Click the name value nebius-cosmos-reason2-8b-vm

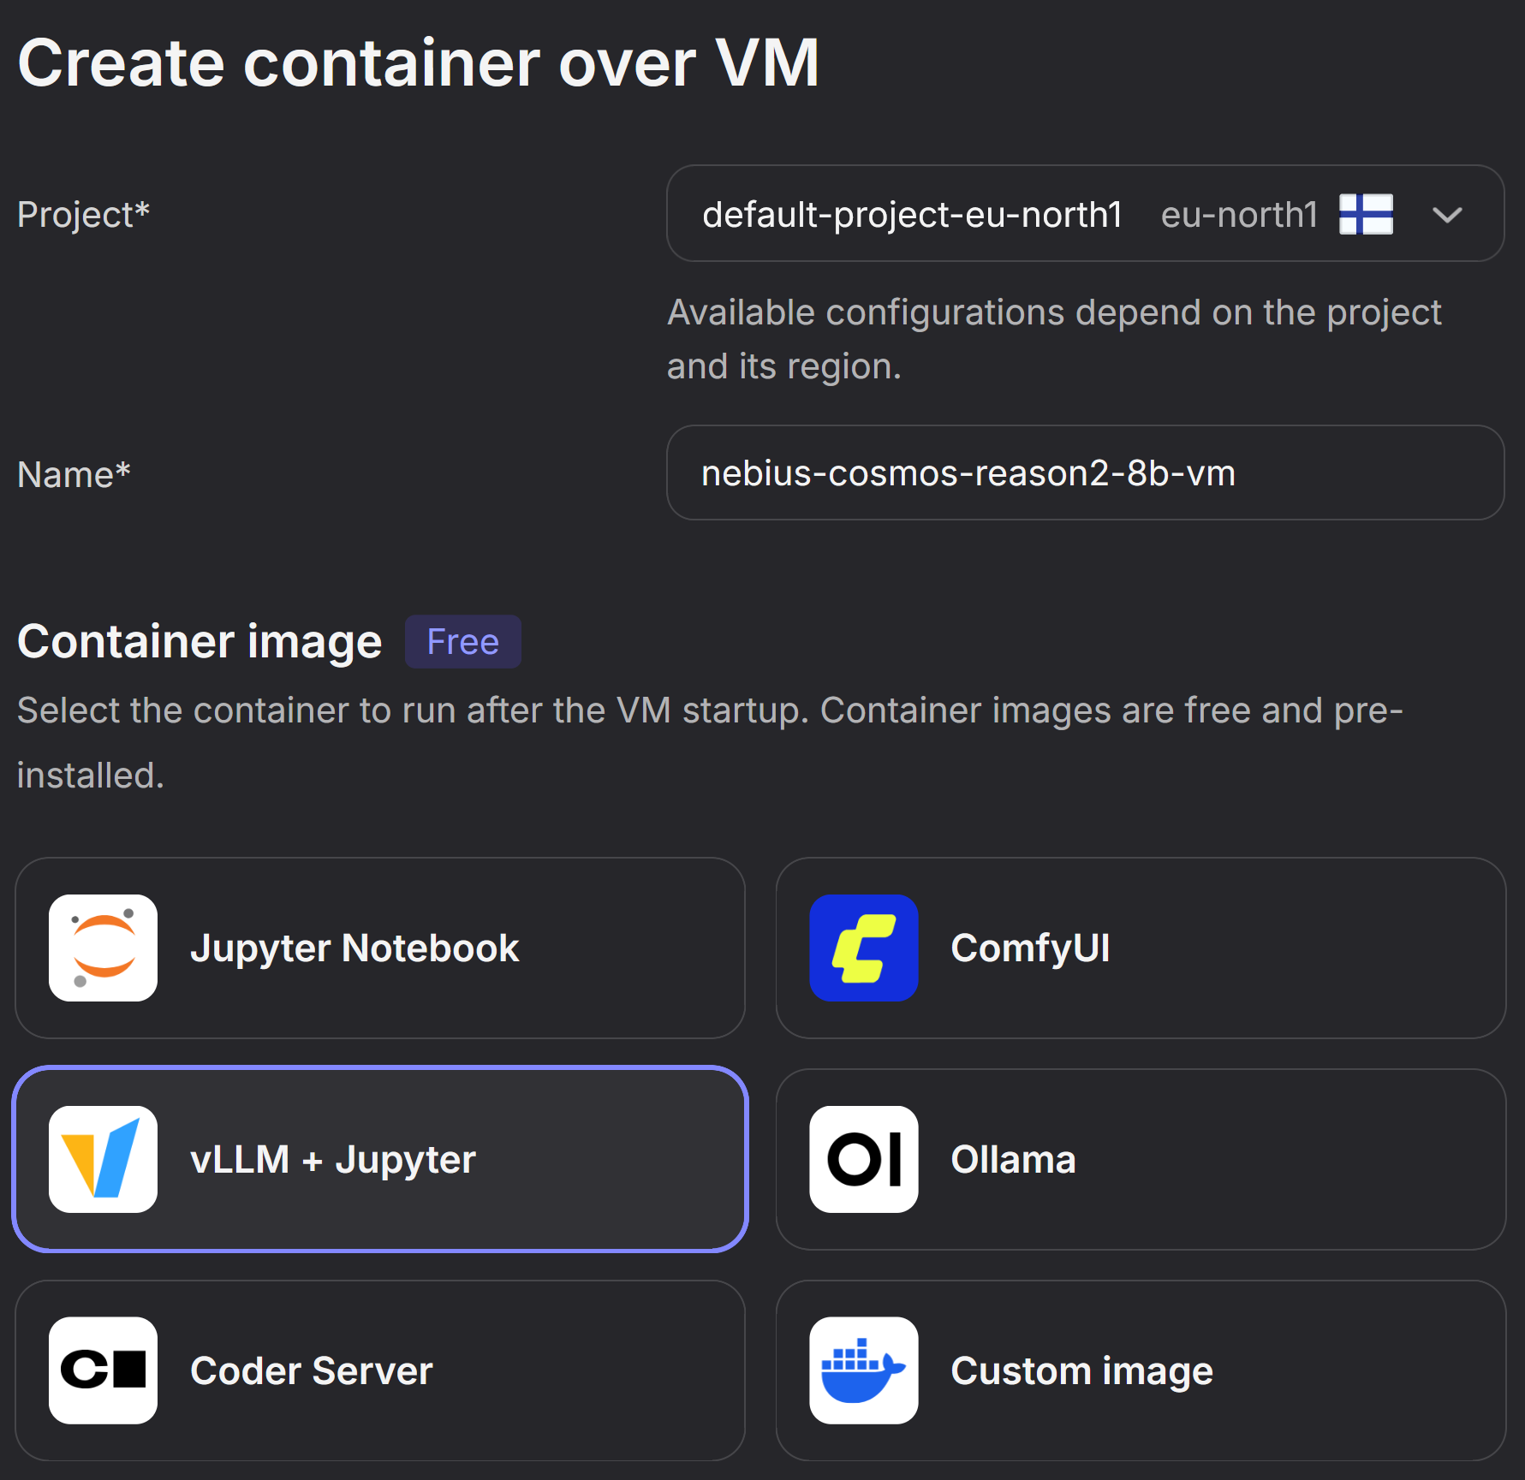pyautogui.click(x=968, y=473)
